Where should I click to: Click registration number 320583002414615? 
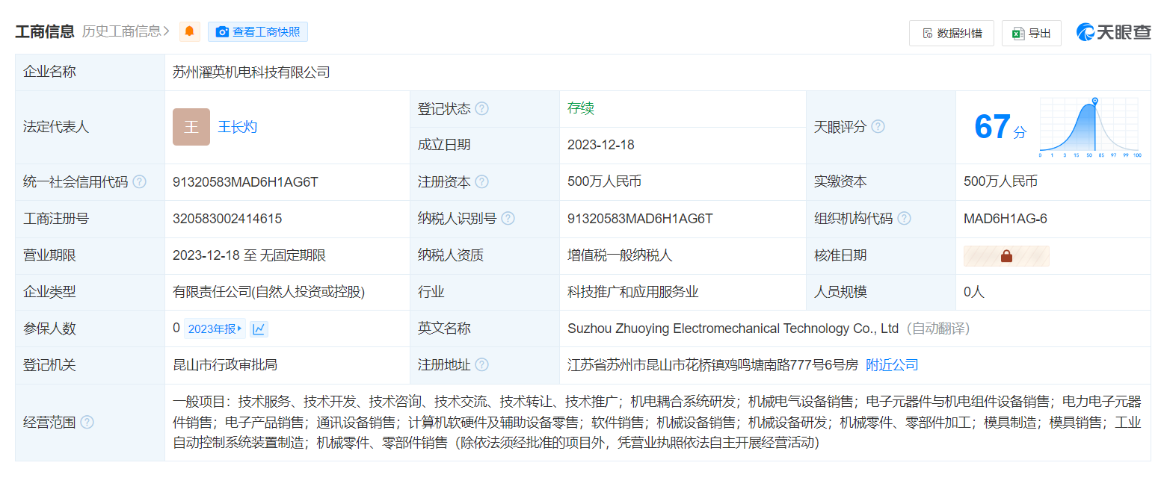(227, 219)
